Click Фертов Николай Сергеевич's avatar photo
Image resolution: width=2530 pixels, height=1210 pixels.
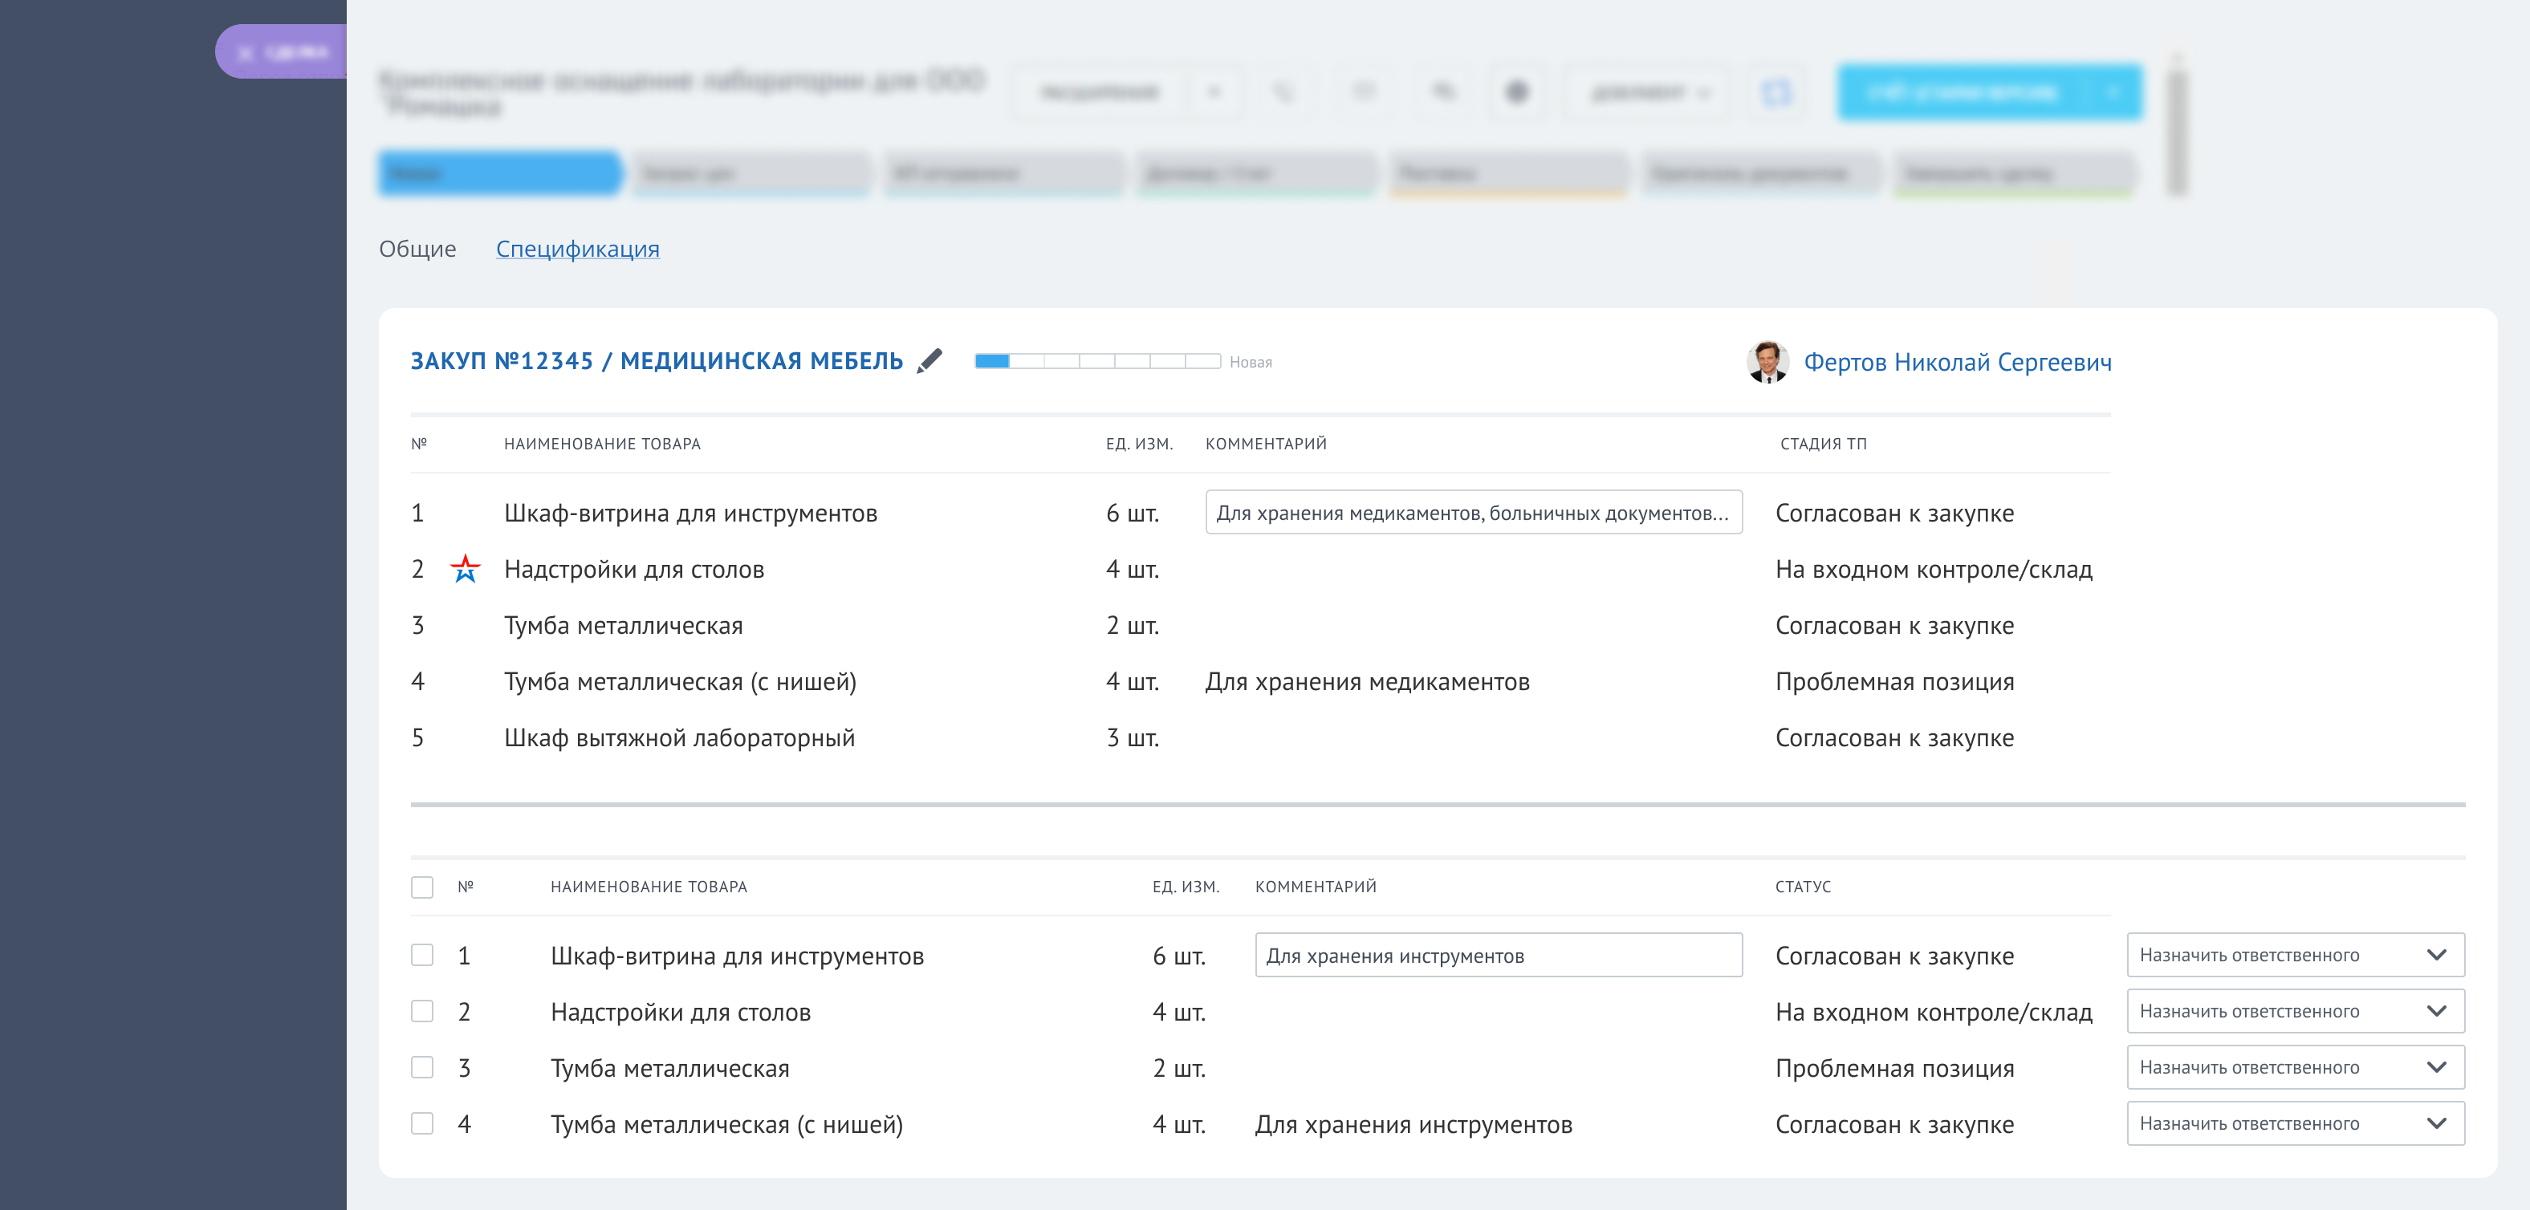[x=1767, y=363]
